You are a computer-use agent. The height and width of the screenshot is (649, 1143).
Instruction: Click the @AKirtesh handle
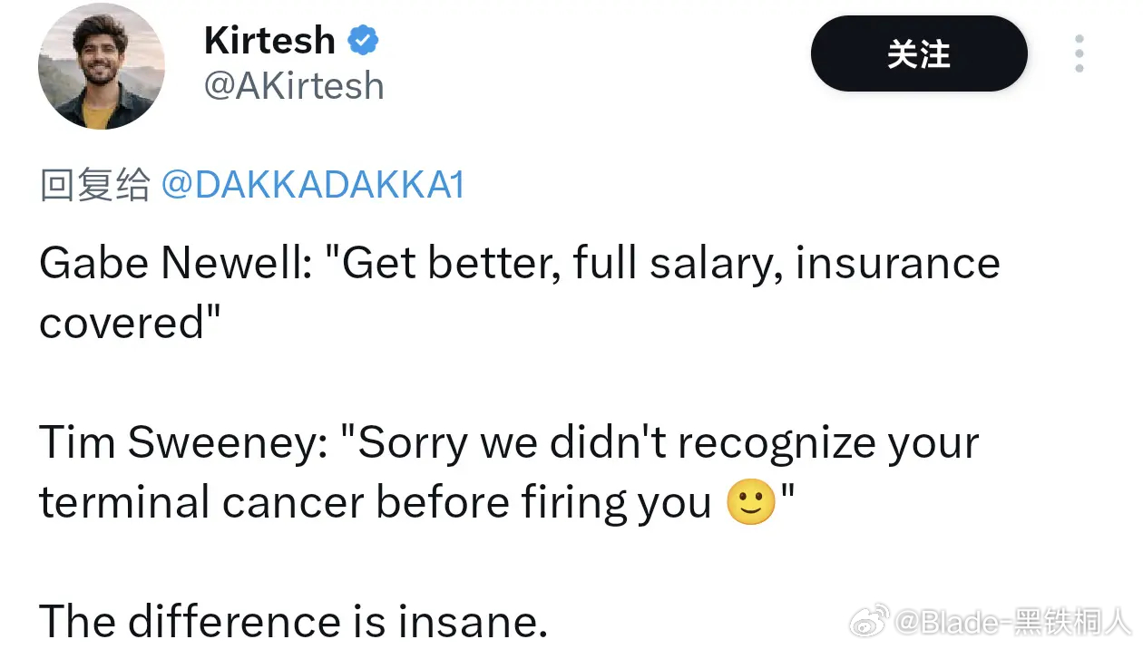click(x=294, y=86)
